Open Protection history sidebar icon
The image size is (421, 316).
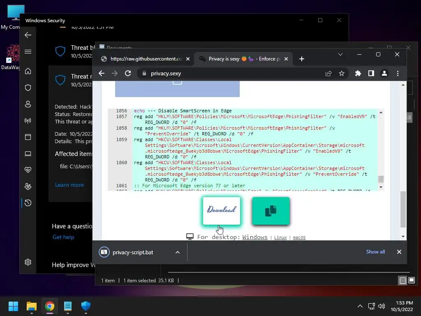(x=28, y=203)
